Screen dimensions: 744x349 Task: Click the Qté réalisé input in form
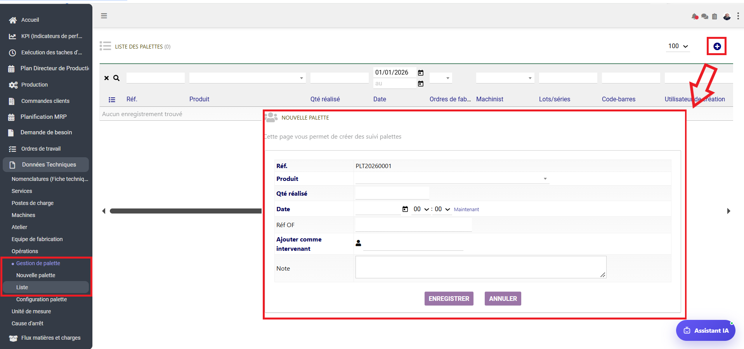pos(392,193)
